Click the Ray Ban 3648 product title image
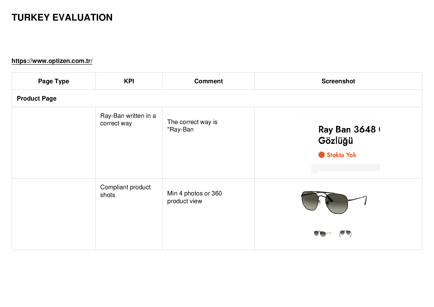Screen dimensions: 434x307 [338, 143]
